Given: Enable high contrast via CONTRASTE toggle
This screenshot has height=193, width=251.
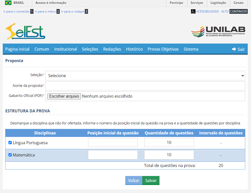Looking at the screenshot, I should click(238, 11).
